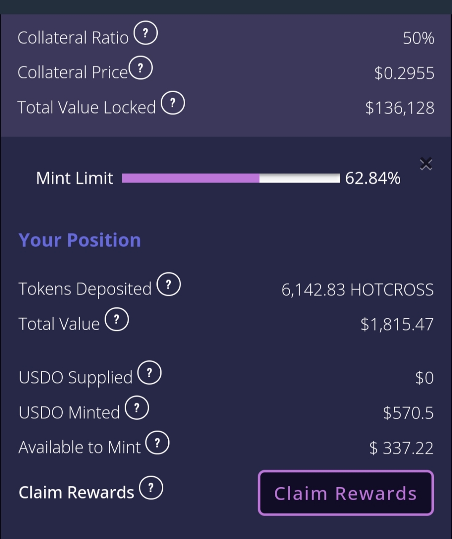Click the 62.84% mint limit percentage
The image size is (452, 539).
[x=373, y=178]
